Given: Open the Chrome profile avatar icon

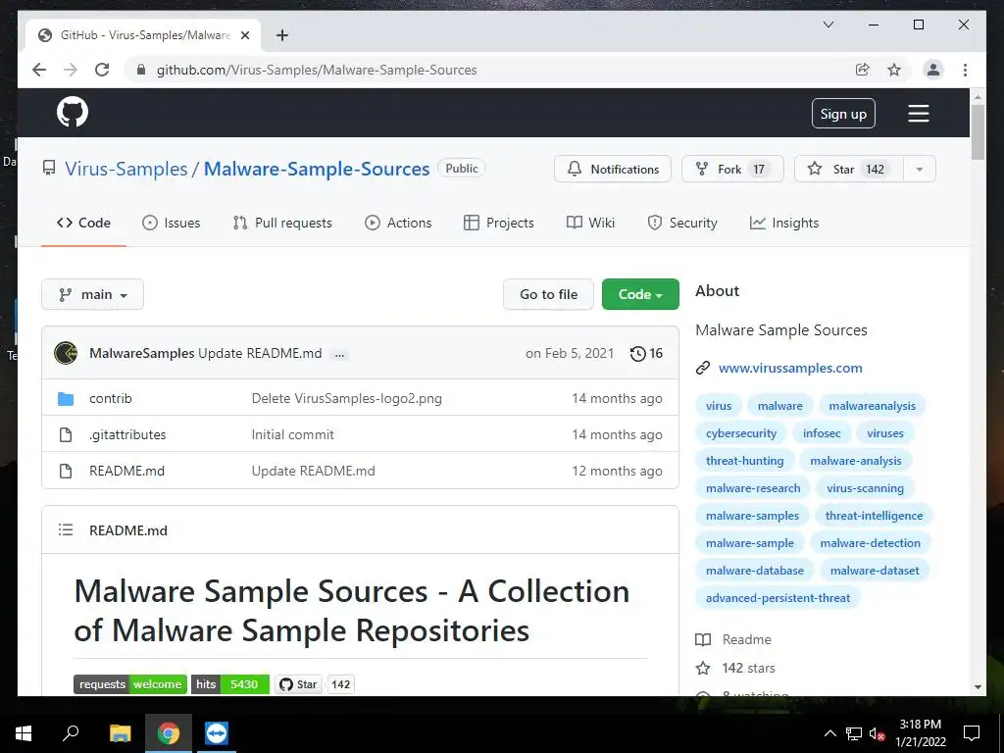Looking at the screenshot, I should pyautogui.click(x=933, y=70).
